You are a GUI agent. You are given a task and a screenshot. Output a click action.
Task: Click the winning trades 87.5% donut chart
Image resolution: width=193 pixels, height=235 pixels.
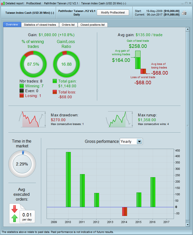(x=33, y=64)
